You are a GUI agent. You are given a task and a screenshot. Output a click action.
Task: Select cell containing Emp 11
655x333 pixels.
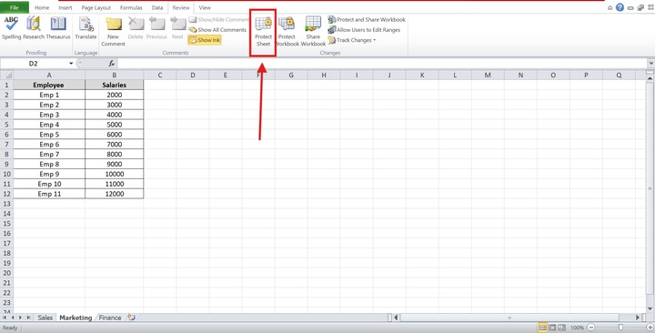49,194
